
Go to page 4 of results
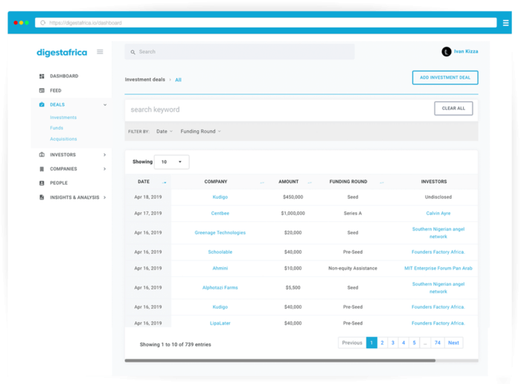coord(403,343)
